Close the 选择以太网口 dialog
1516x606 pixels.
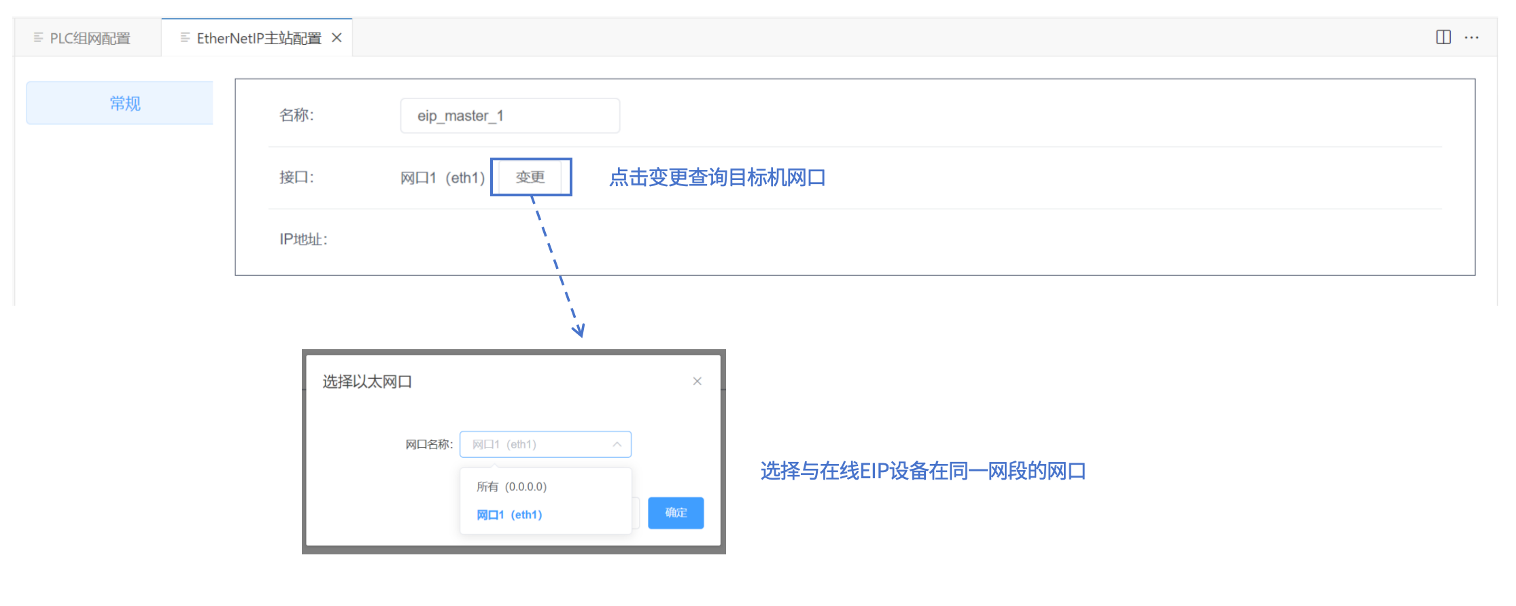click(x=697, y=381)
